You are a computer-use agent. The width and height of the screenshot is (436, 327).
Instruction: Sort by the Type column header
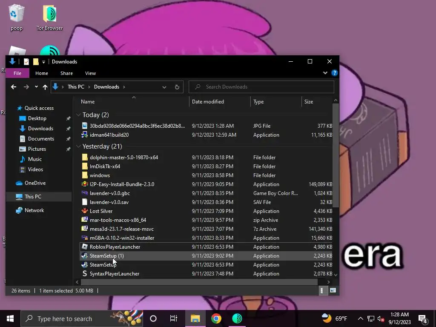pyautogui.click(x=276, y=102)
